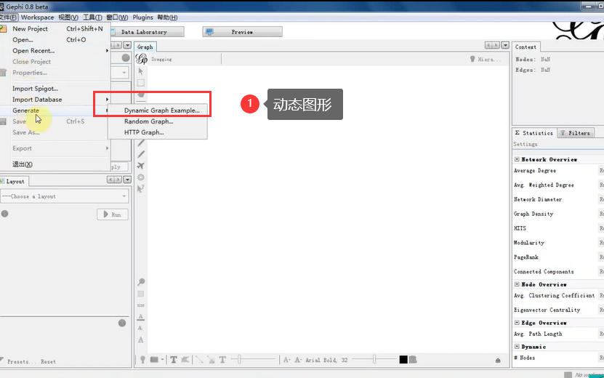Toggle edge source color icon
Screen dimensions: 604x378
[x=211, y=360]
